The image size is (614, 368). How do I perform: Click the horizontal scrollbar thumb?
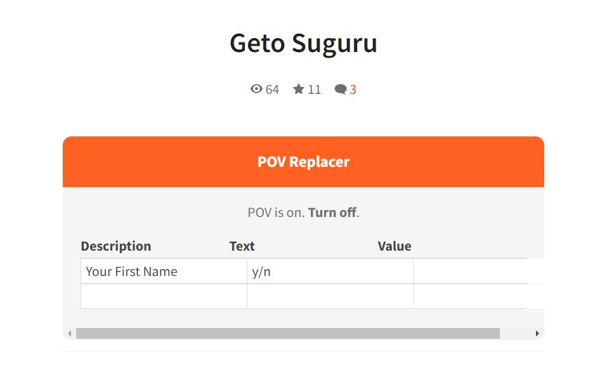(x=288, y=334)
